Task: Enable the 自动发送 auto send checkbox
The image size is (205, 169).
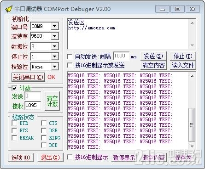Action: click(70, 57)
